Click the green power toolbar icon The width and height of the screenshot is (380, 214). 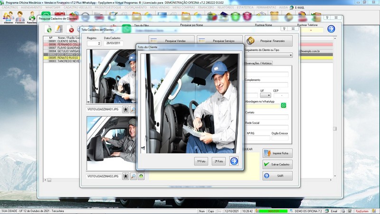coord(235,16)
